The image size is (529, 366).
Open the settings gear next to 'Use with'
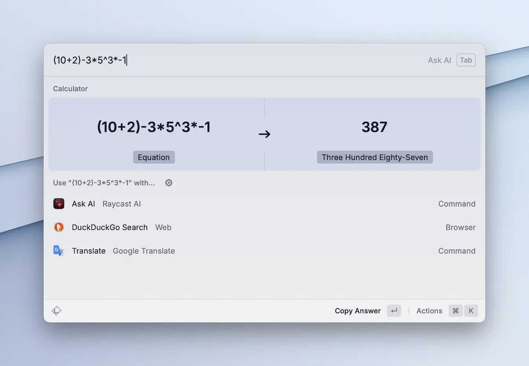pyautogui.click(x=168, y=182)
